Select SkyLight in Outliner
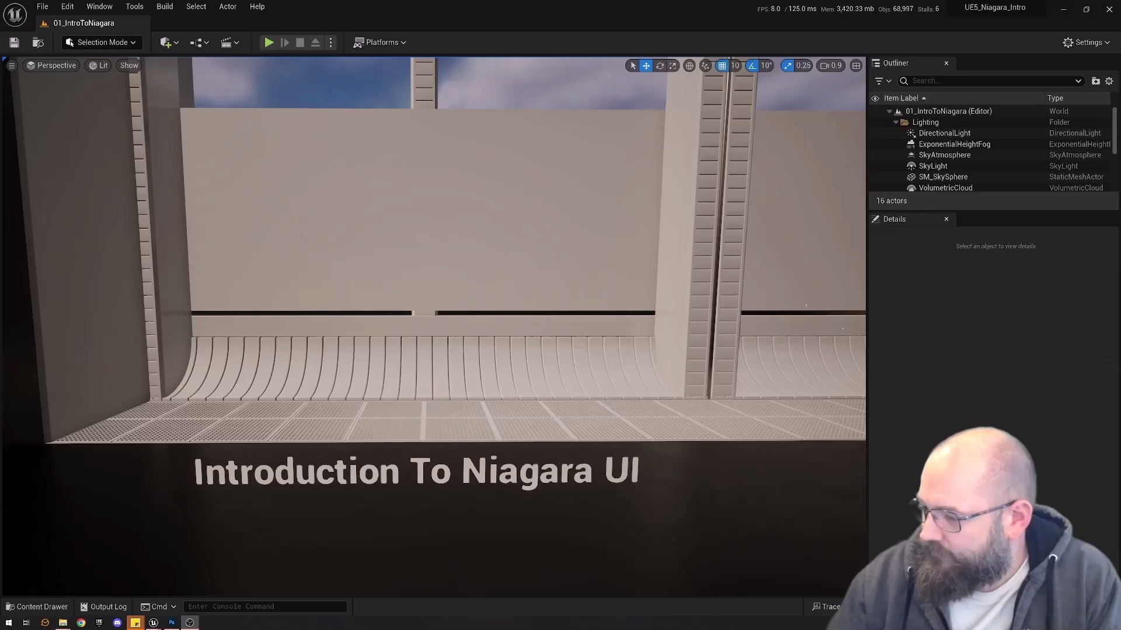The image size is (1121, 630). coord(933,166)
